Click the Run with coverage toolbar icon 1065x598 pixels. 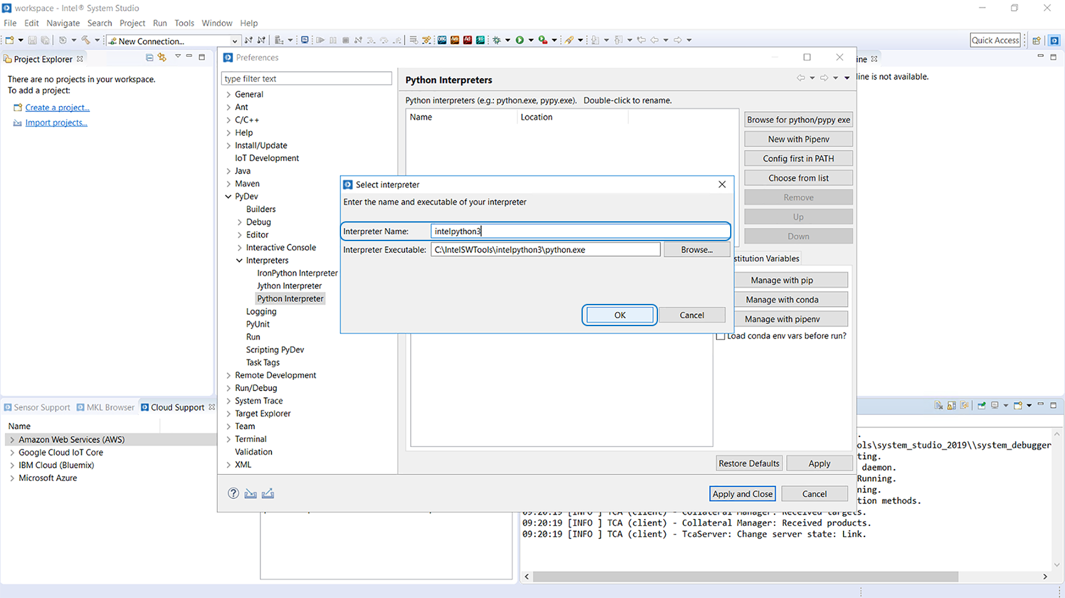tap(543, 40)
